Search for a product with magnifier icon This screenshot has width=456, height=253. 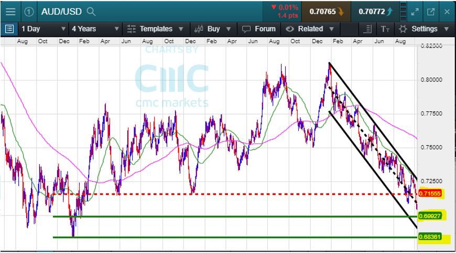[x=91, y=11]
